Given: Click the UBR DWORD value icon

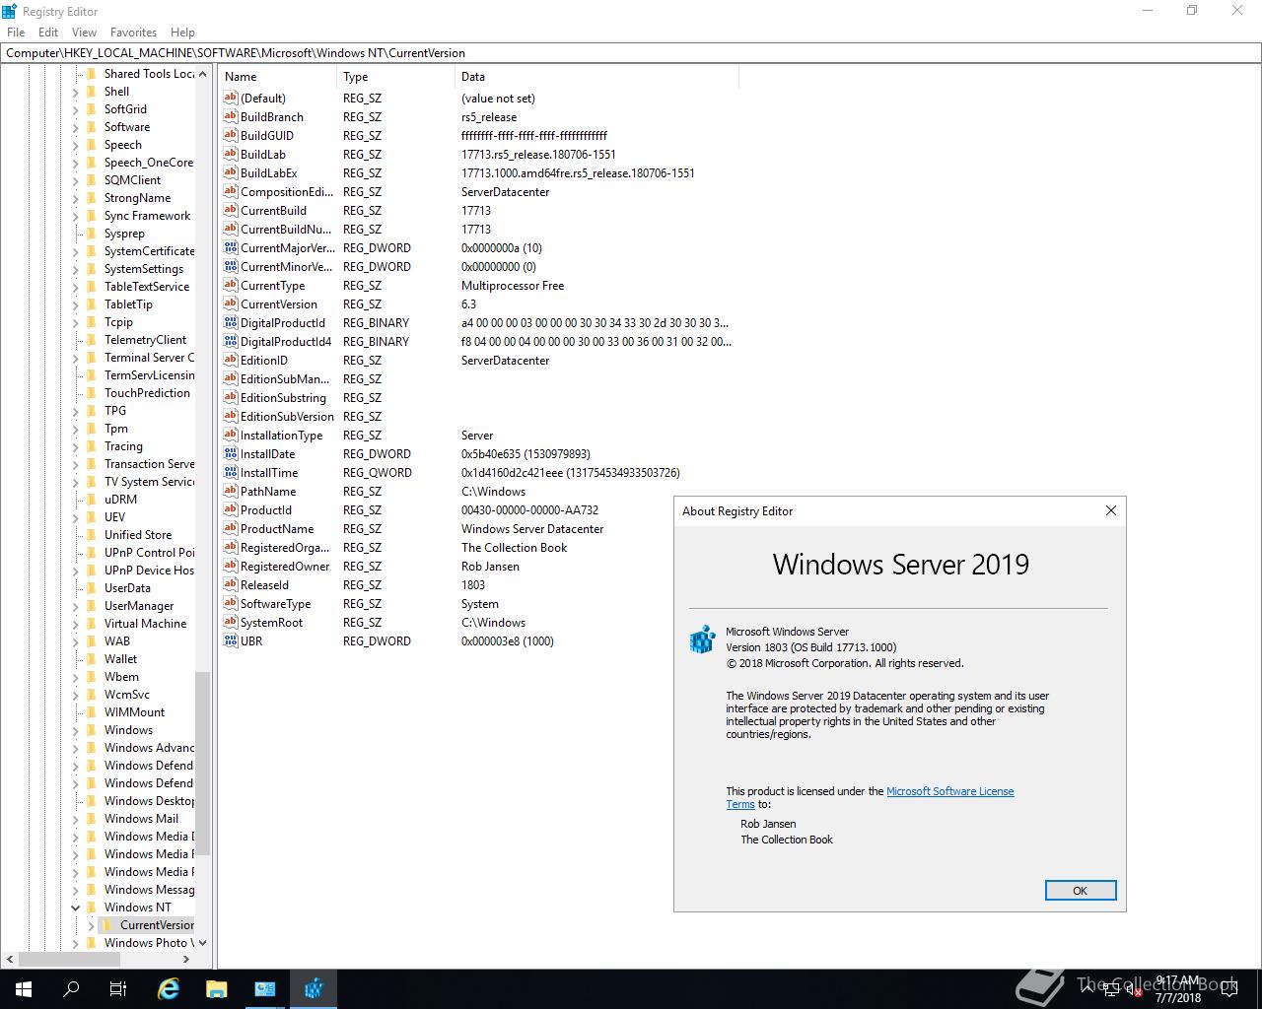Looking at the screenshot, I should (231, 640).
